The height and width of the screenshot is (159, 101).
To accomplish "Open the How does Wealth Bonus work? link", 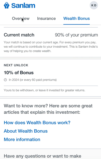I will 37,123.
